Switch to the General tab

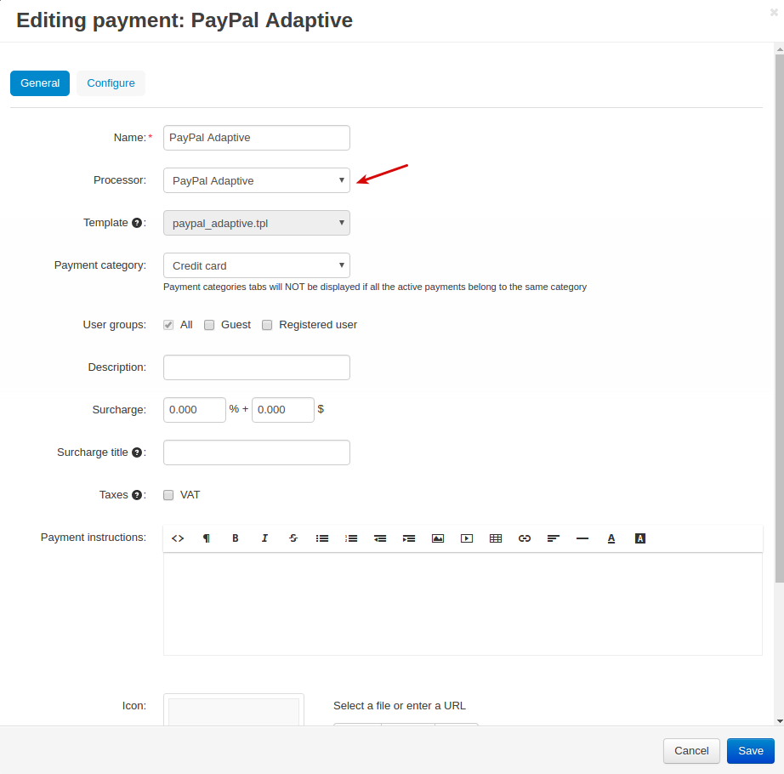click(x=40, y=83)
